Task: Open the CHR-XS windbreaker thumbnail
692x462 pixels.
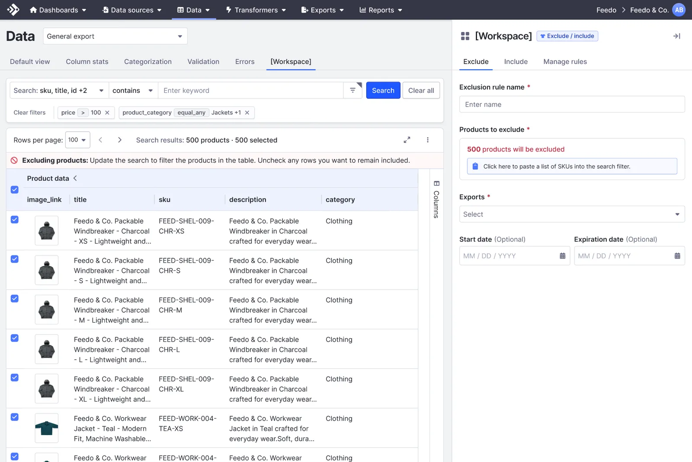Action: [x=47, y=231]
